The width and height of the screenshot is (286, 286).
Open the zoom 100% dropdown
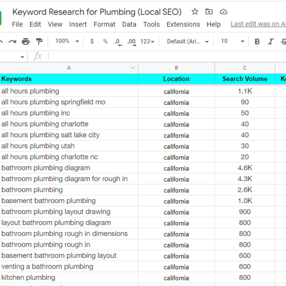pos(67,41)
